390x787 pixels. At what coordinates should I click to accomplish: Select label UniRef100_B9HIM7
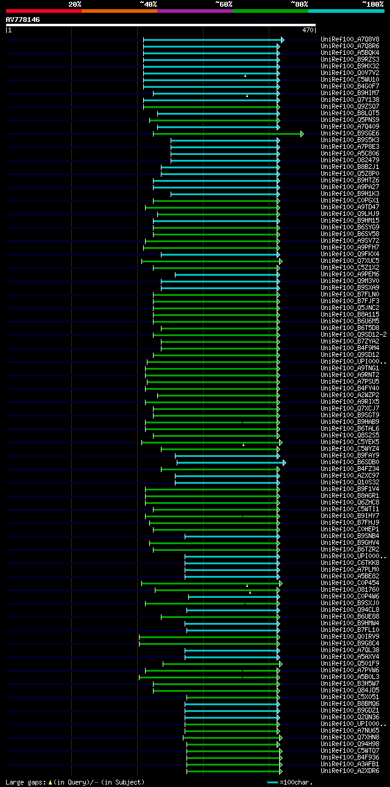coord(350,93)
